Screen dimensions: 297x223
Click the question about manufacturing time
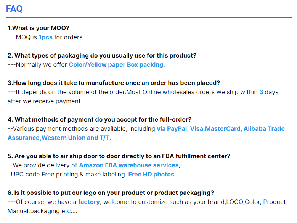[x=114, y=83]
